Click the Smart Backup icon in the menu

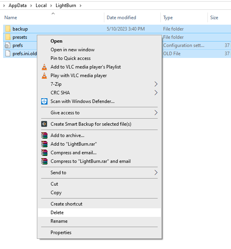pyautogui.click(x=44, y=124)
